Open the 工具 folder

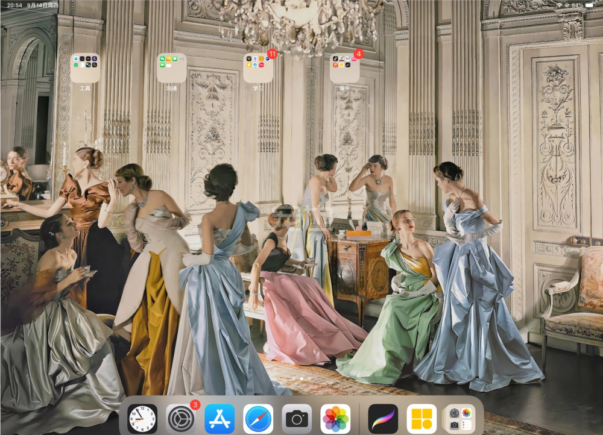point(85,67)
